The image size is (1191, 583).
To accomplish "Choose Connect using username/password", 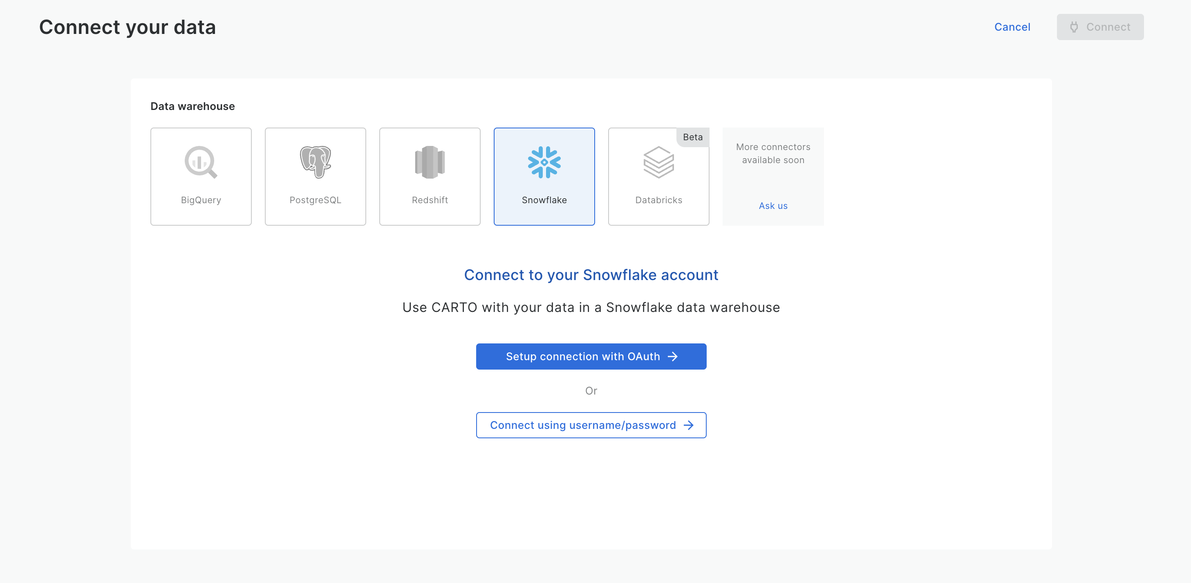I will point(582,425).
